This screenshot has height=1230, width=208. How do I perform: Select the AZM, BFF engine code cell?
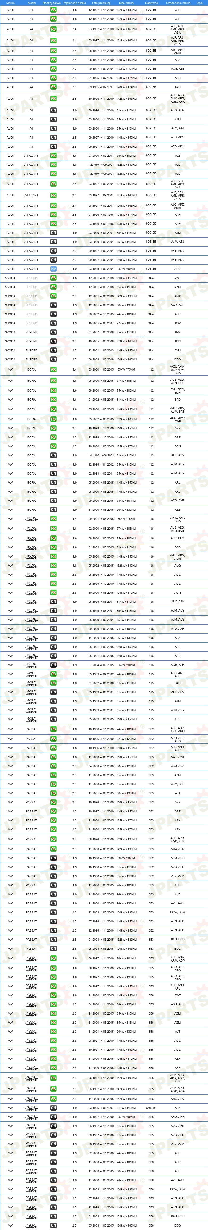177,784
